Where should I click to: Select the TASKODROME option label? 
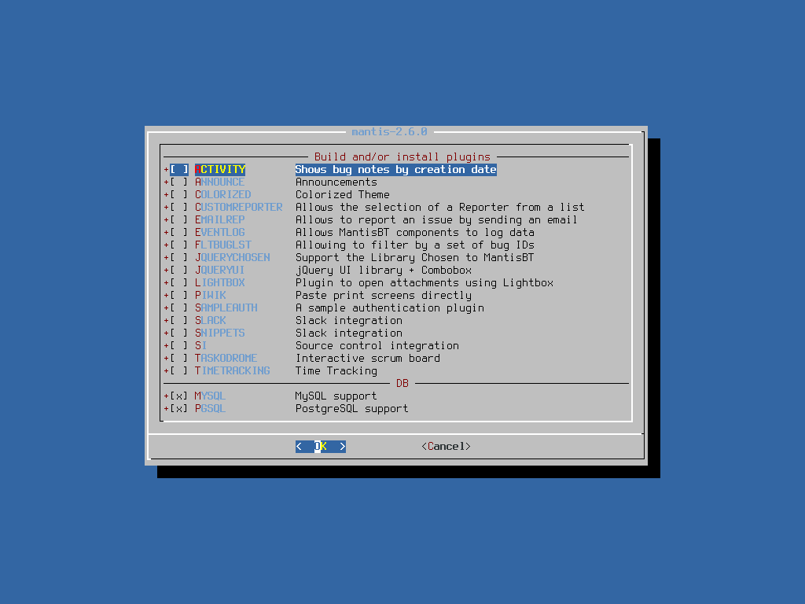(226, 359)
